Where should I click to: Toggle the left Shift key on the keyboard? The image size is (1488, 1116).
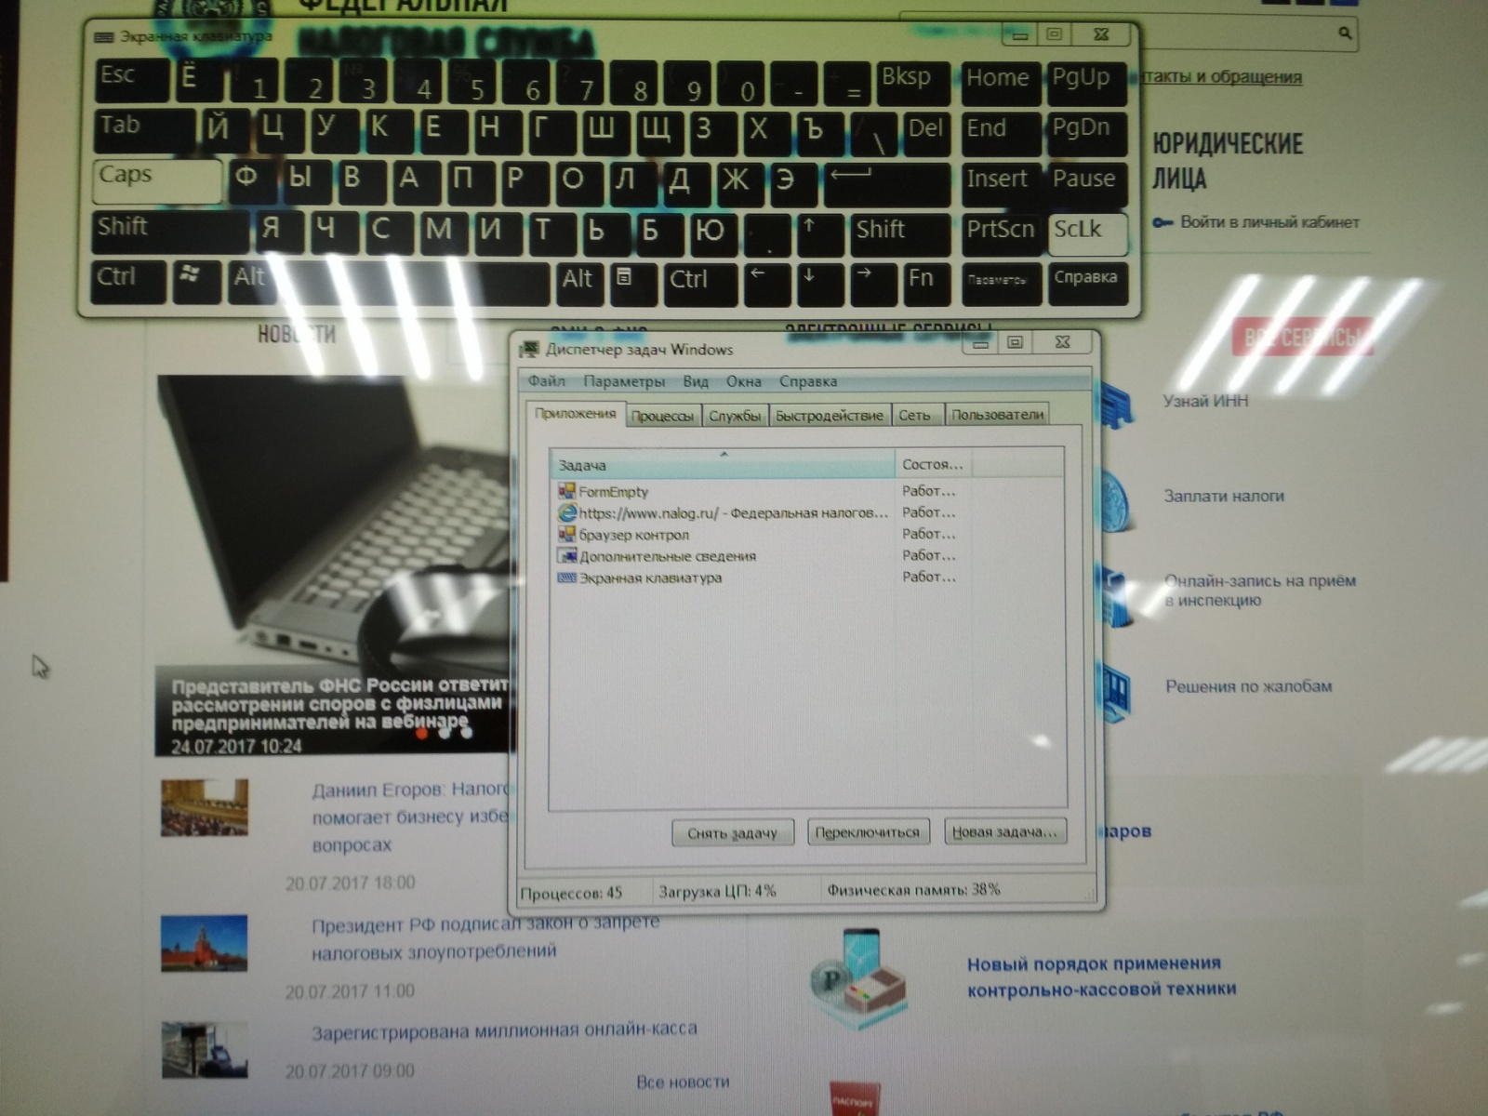click(x=171, y=232)
